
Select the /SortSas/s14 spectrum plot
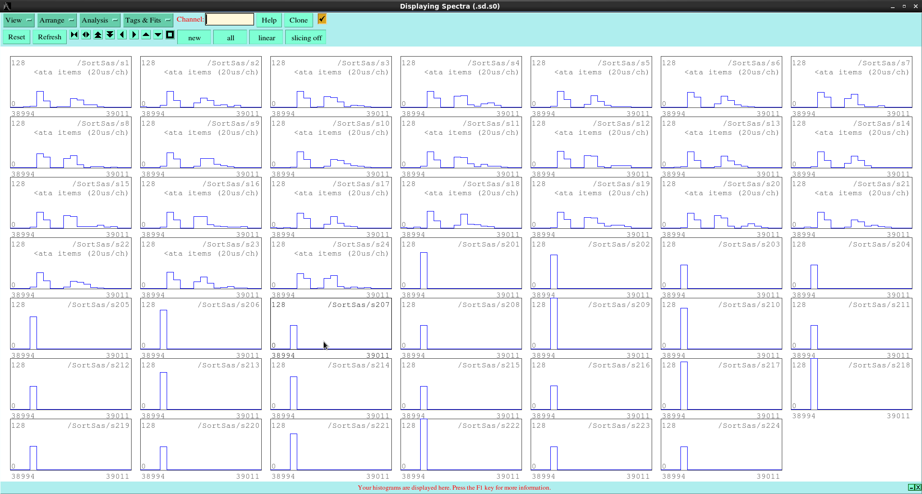click(851, 142)
